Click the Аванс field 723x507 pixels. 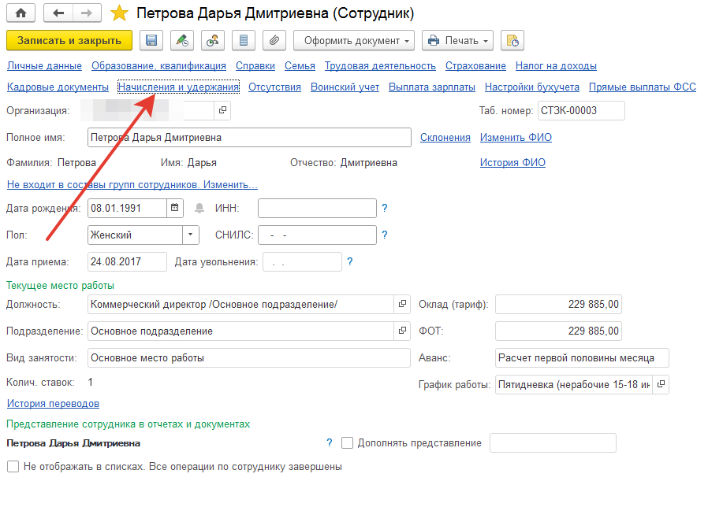tap(582, 357)
